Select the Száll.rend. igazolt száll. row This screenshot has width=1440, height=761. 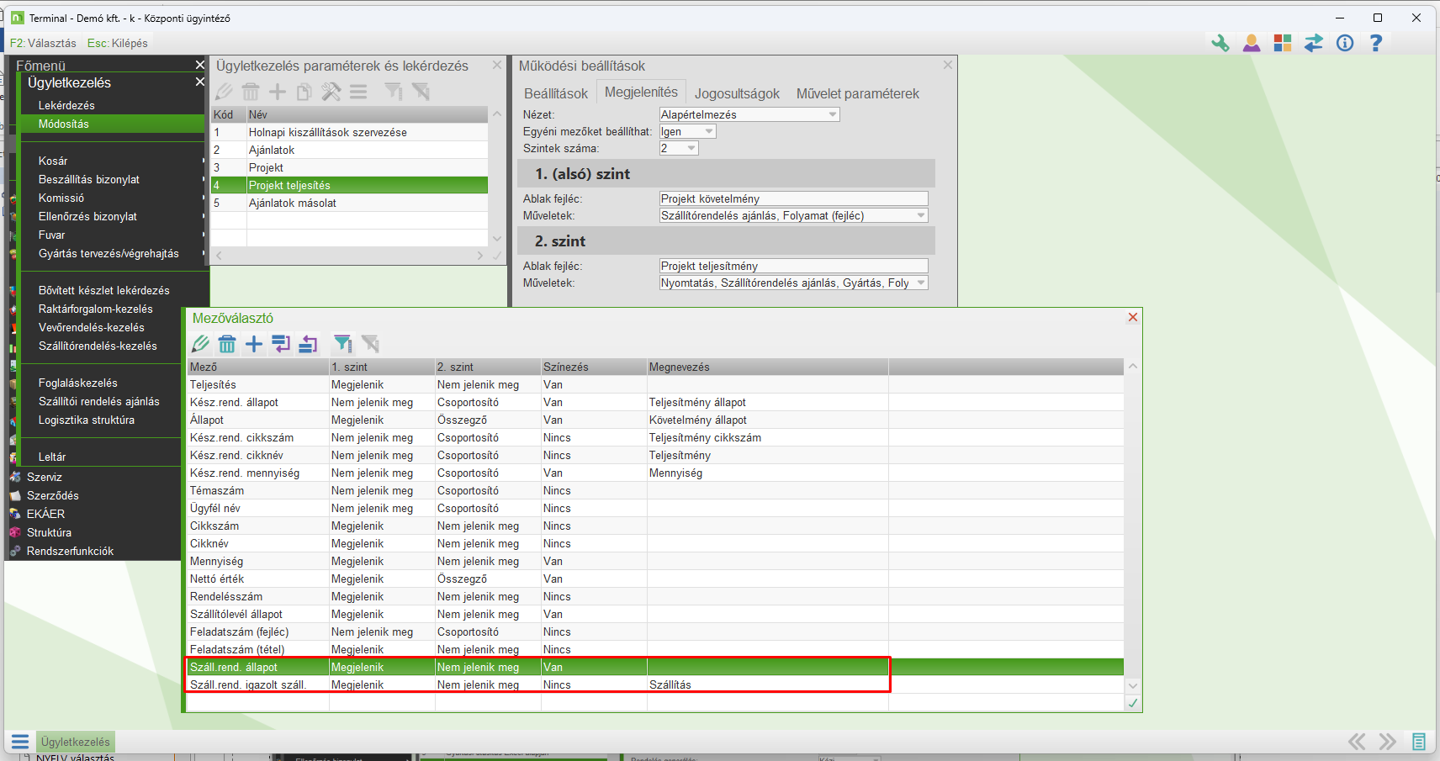655,684
